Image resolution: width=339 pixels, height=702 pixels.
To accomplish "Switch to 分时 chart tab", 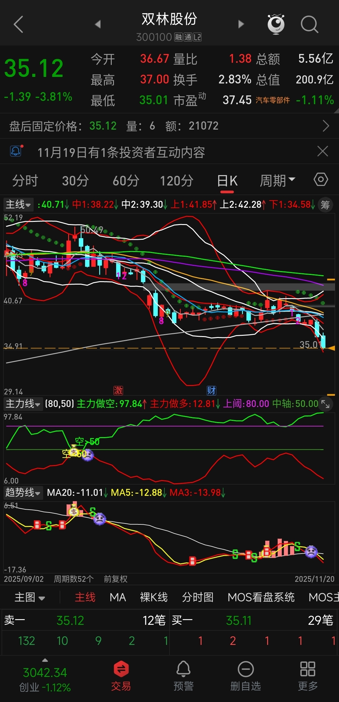I will click(x=25, y=181).
